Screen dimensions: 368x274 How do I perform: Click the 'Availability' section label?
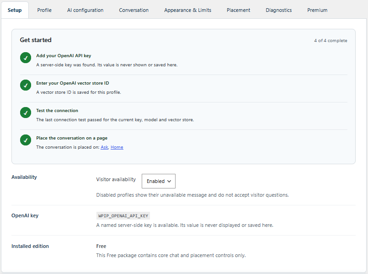tap(24, 177)
